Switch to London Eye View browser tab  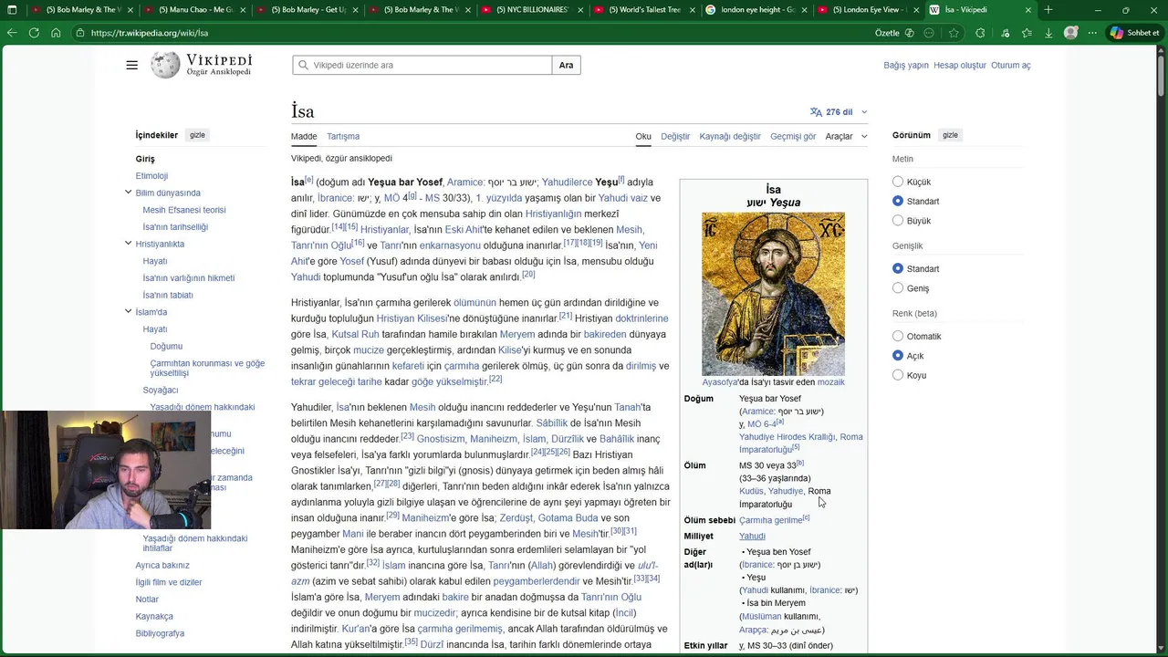click(x=867, y=10)
